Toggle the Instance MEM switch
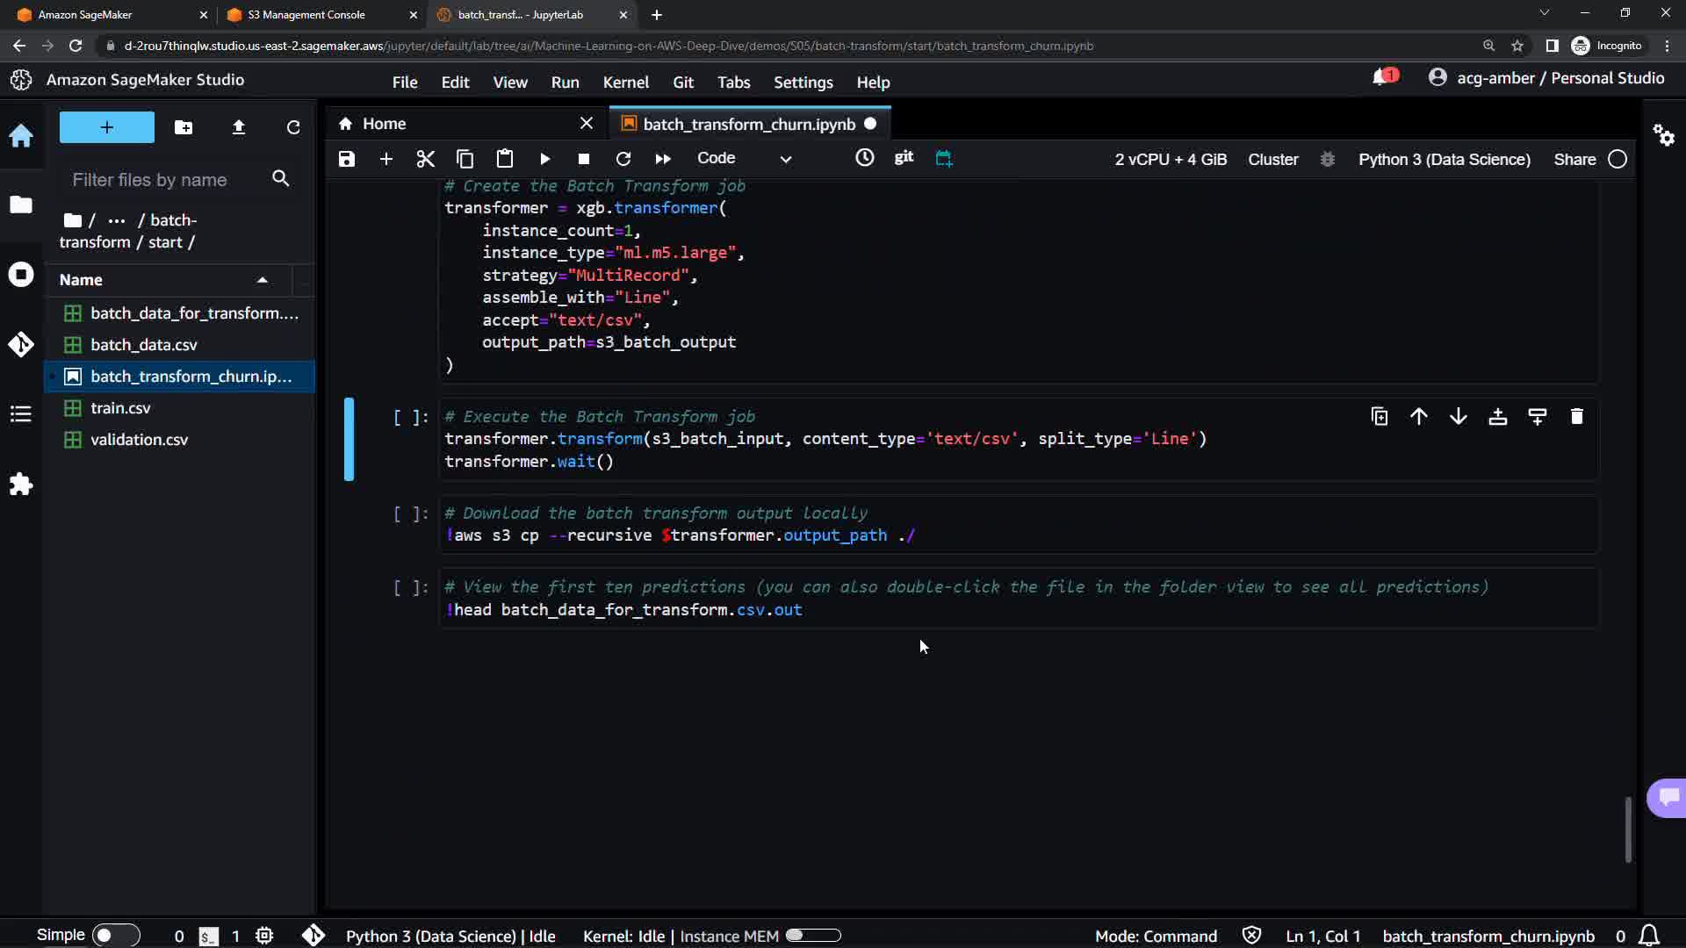The width and height of the screenshot is (1686, 948). pos(813,936)
